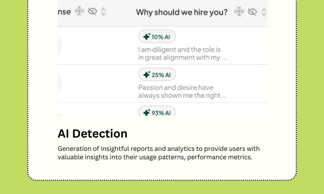This screenshot has width=324, height=194.
Task: Click the sparkle icon in the 10% AI badge
Action: tap(146, 37)
